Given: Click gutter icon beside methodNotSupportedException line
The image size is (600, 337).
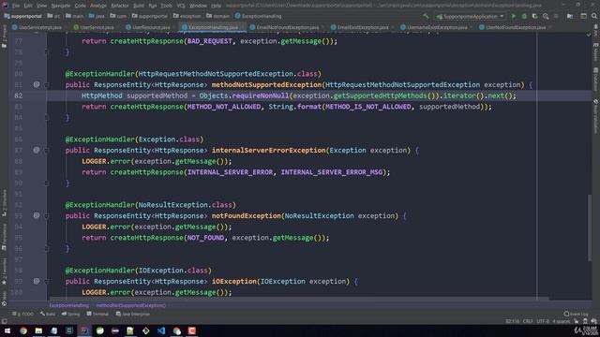Looking at the screenshot, I should tap(37, 84).
